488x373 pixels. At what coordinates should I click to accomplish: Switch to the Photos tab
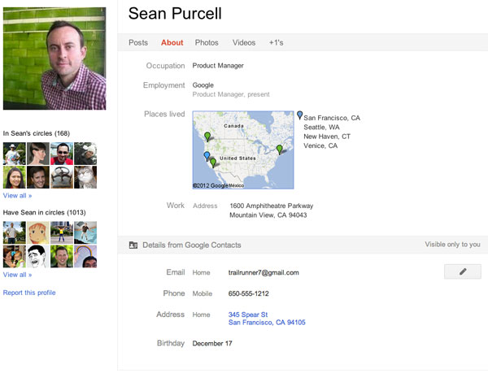pos(207,42)
